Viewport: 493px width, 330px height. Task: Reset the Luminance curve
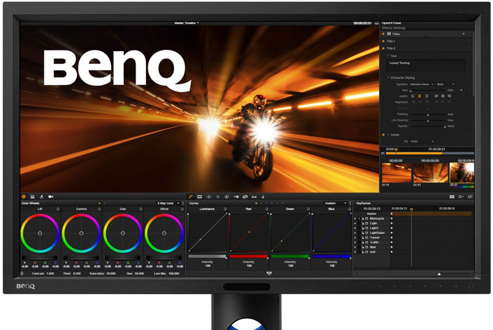tap(225, 209)
